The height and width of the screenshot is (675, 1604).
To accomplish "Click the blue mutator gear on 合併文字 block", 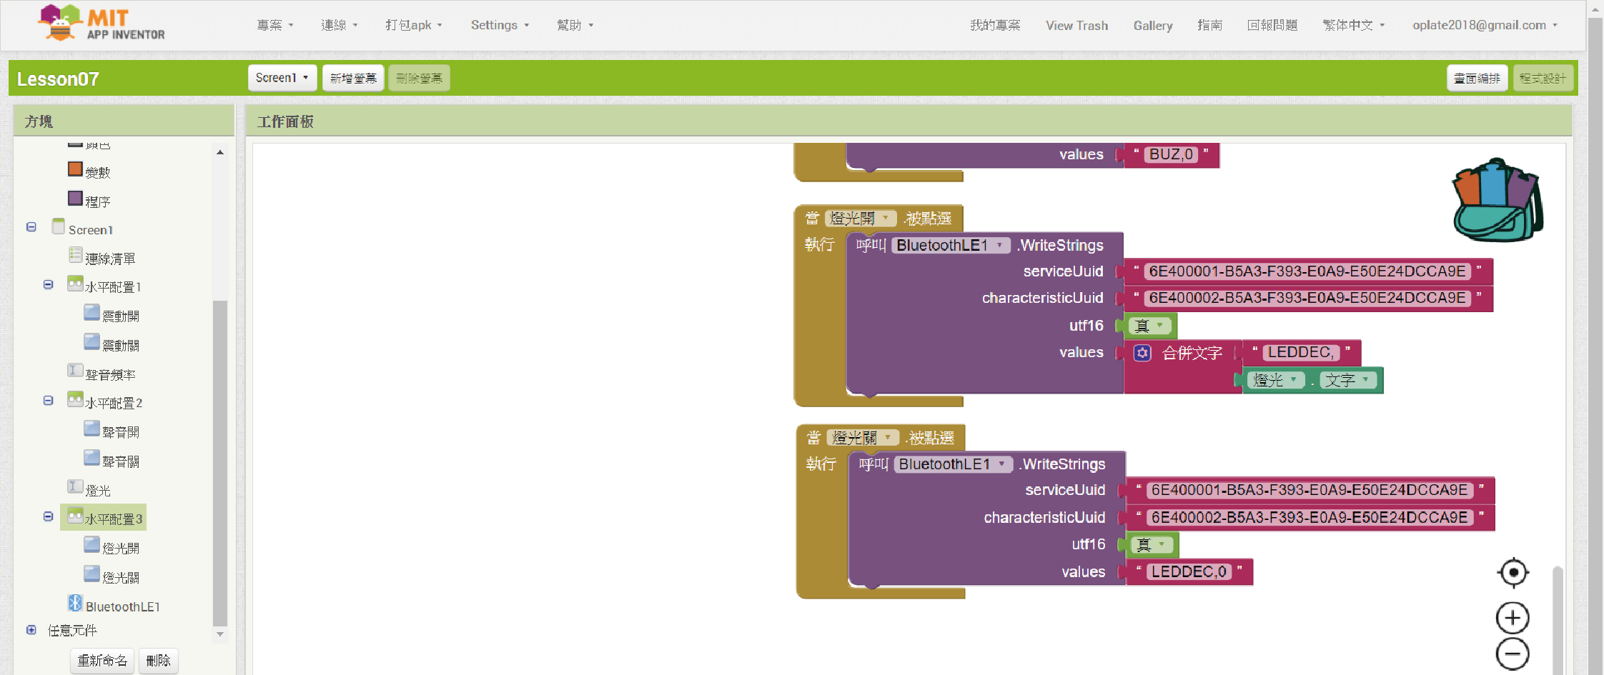I will (x=1142, y=353).
